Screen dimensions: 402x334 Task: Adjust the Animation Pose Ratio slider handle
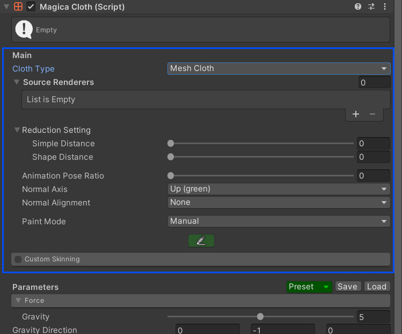click(171, 176)
